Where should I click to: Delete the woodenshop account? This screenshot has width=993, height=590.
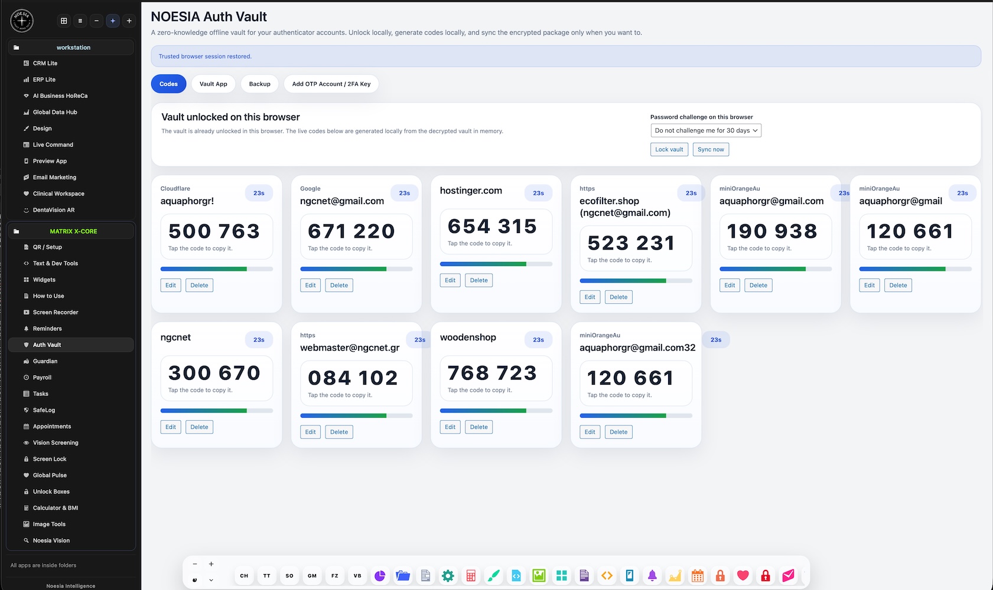pyautogui.click(x=478, y=427)
